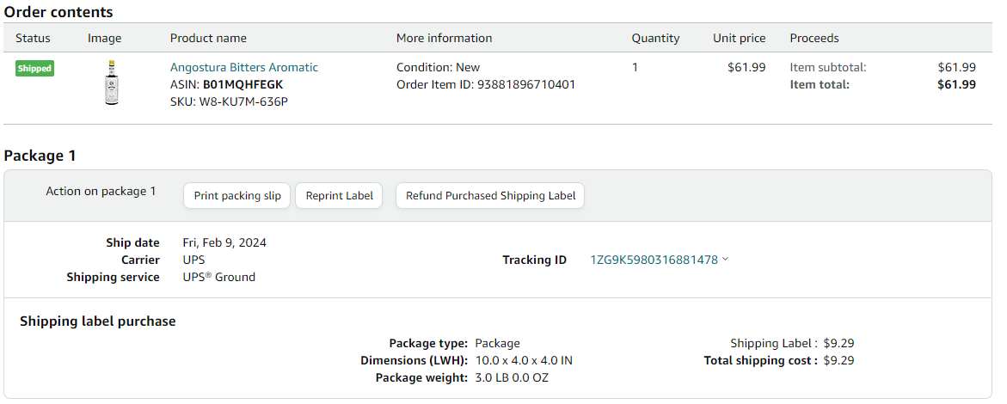Click the Angostura Bitters bottle product thumbnail
Viewport: 1007px width, 404px height.
pyautogui.click(x=112, y=83)
